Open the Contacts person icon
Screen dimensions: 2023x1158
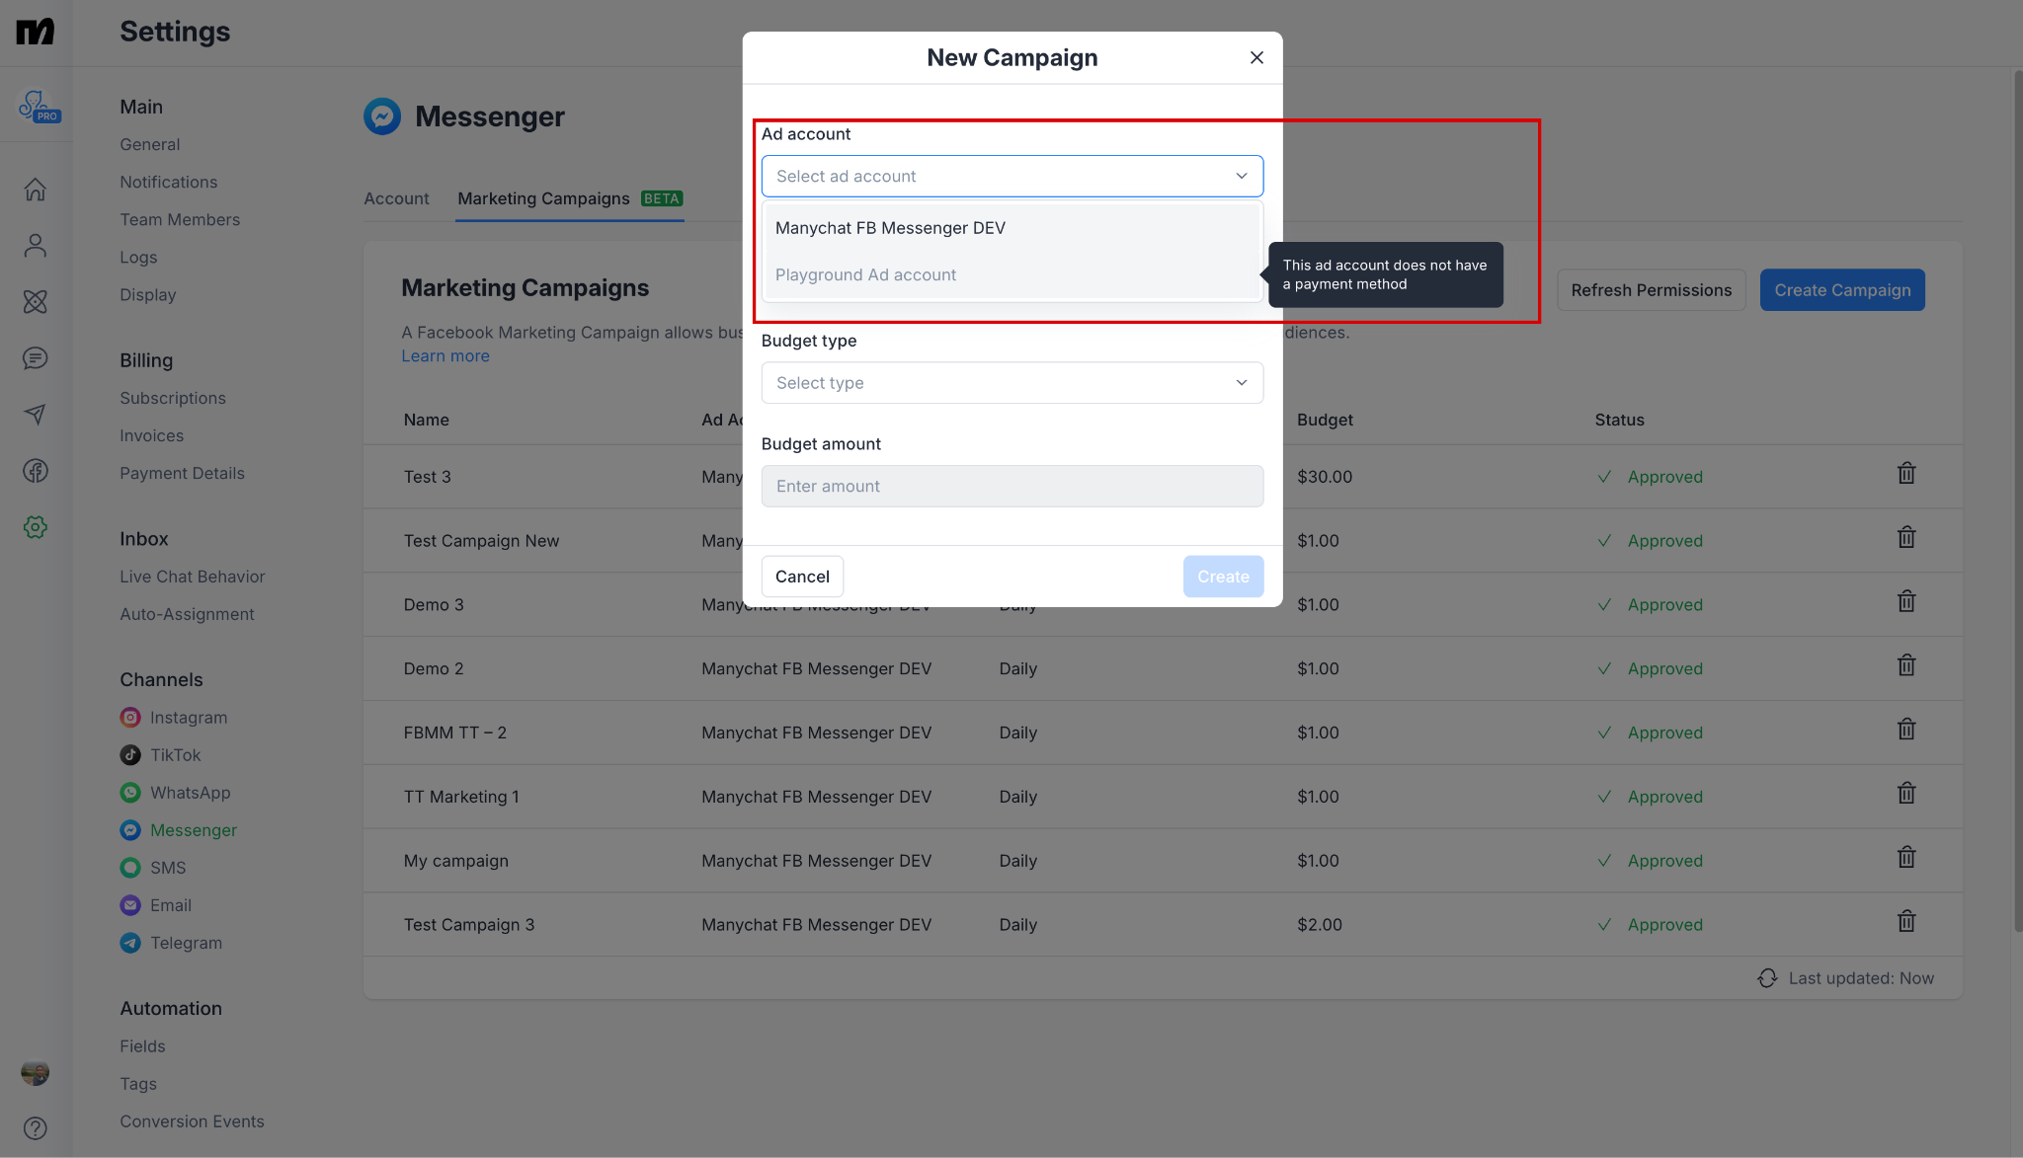point(36,245)
